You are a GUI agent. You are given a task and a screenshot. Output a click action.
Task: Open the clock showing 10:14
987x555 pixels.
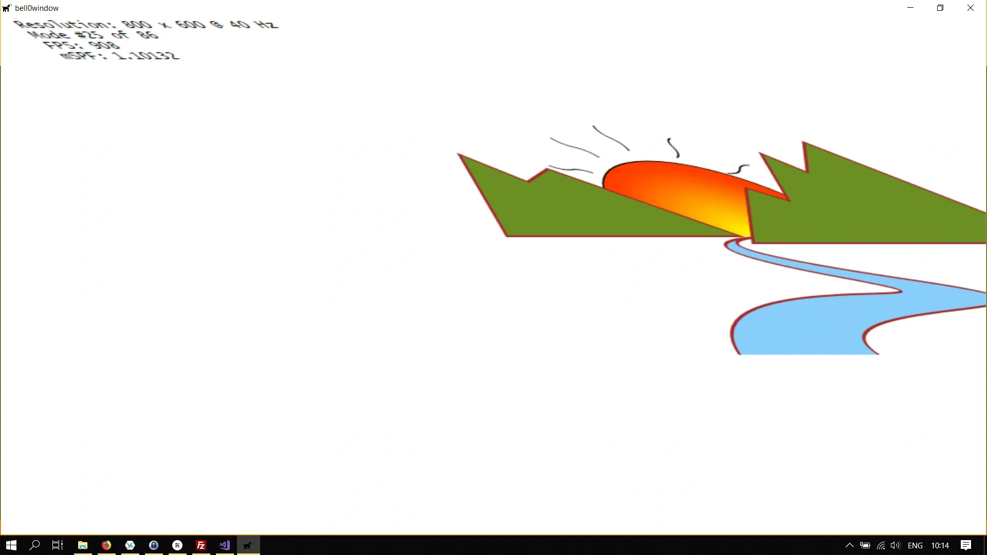(x=940, y=545)
